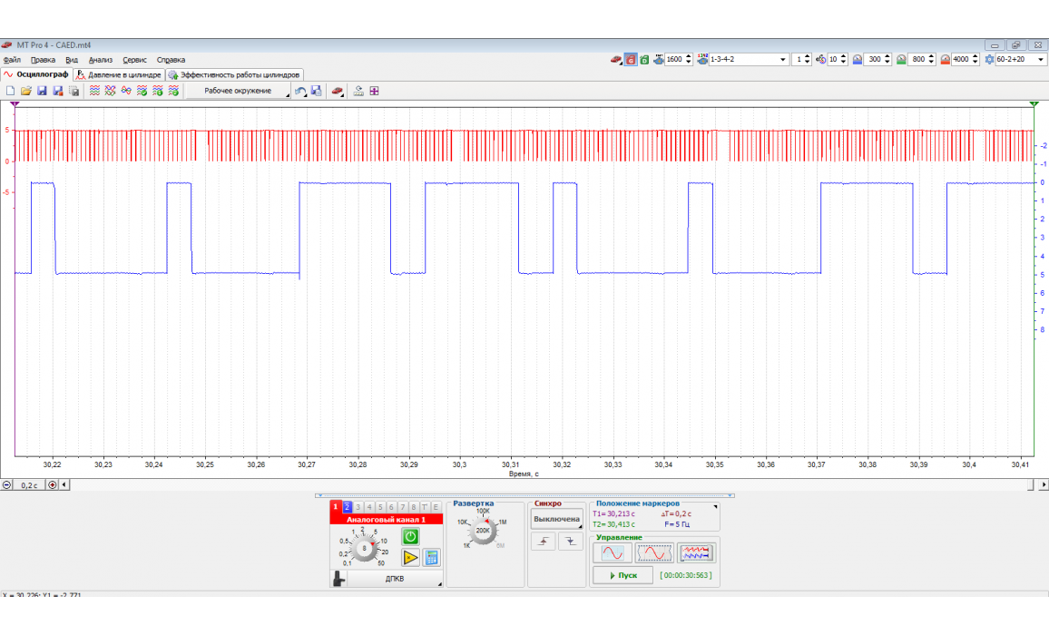Click the calculator icon in channel panel
1049x635 pixels.
tap(432, 558)
